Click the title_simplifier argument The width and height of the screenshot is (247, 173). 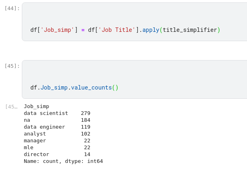click(x=190, y=30)
